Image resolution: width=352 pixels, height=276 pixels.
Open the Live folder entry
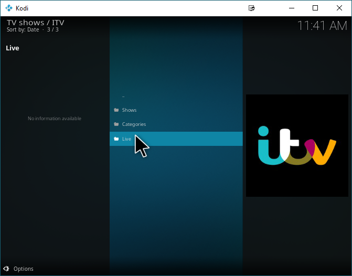(x=176, y=139)
